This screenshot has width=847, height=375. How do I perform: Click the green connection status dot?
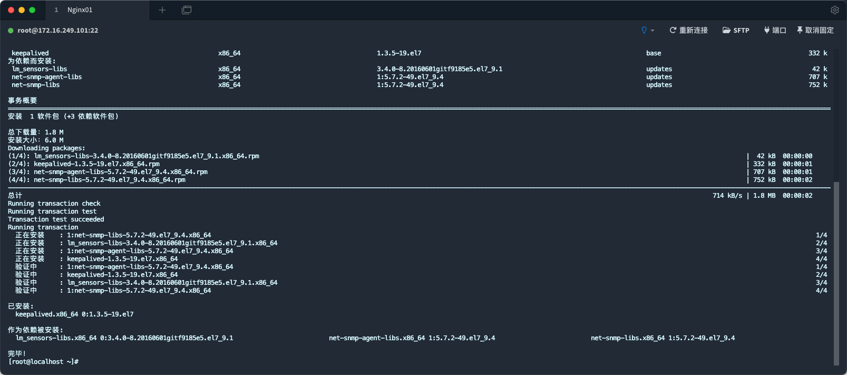click(11, 31)
